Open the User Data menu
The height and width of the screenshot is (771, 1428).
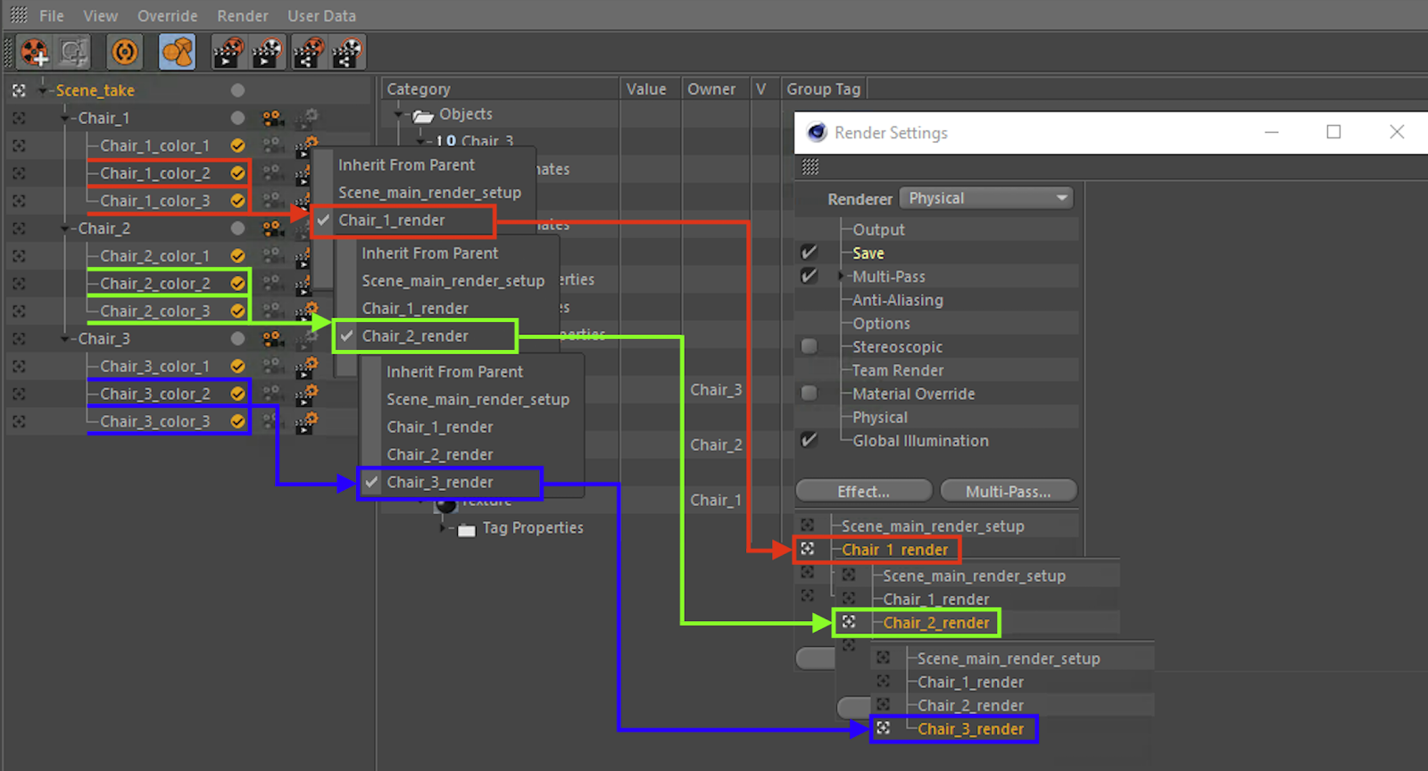pos(321,16)
